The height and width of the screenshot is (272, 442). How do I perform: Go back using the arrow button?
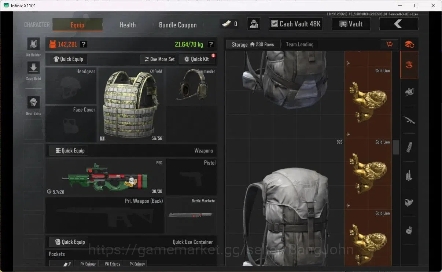point(398,24)
